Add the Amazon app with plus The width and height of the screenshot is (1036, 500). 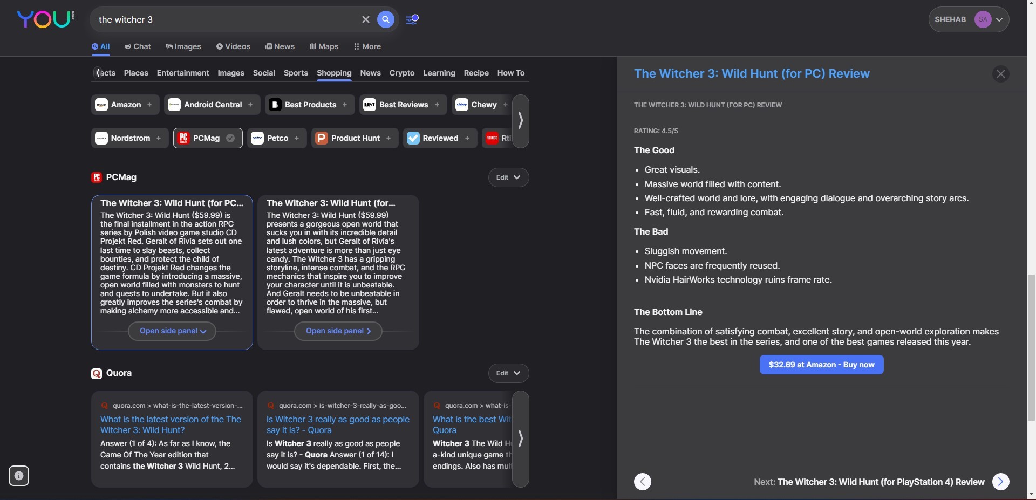(149, 105)
